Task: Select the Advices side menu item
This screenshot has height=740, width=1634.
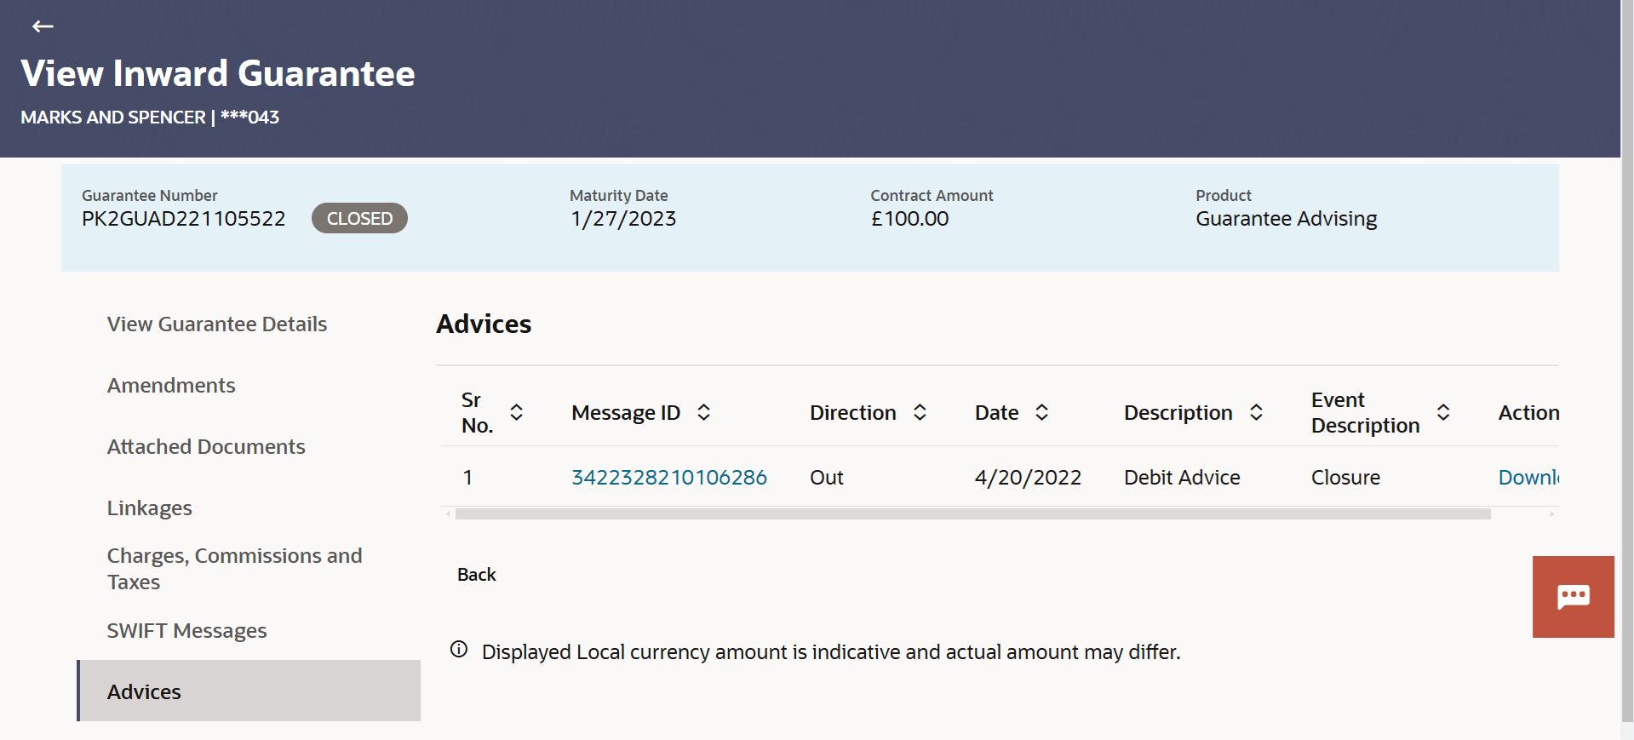Action: [x=249, y=691]
